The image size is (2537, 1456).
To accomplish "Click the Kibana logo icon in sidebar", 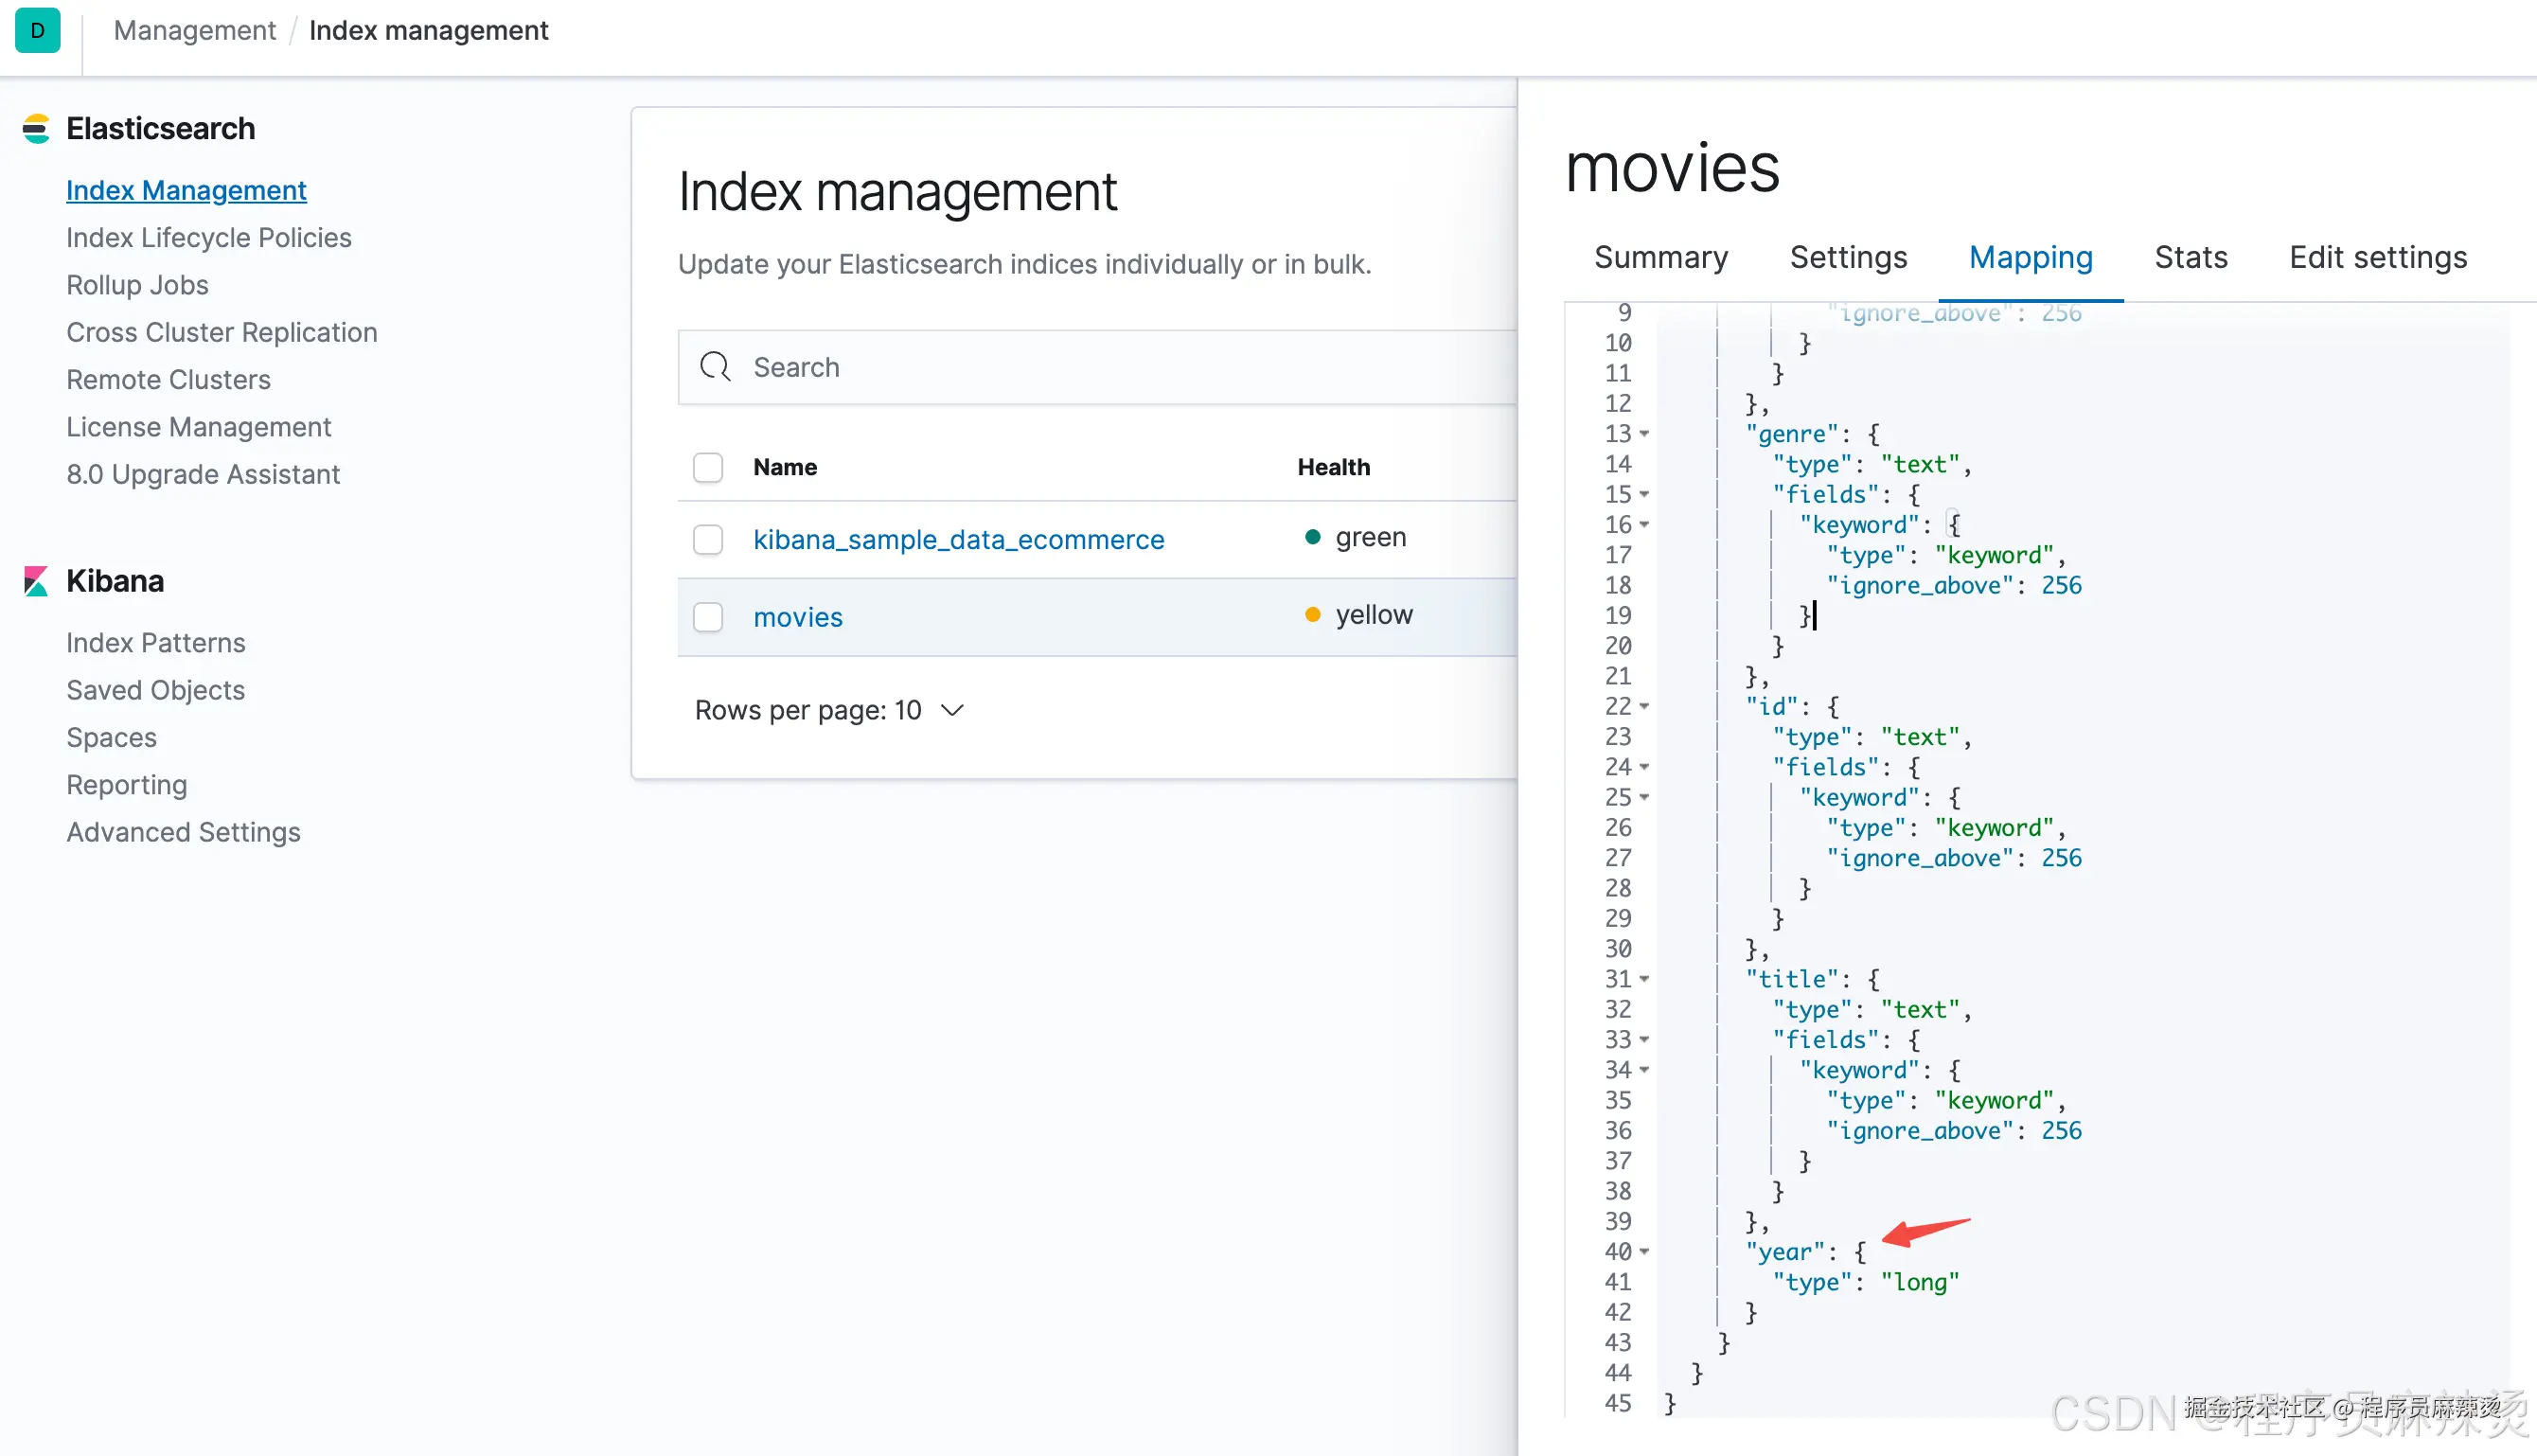I will pos(36,581).
